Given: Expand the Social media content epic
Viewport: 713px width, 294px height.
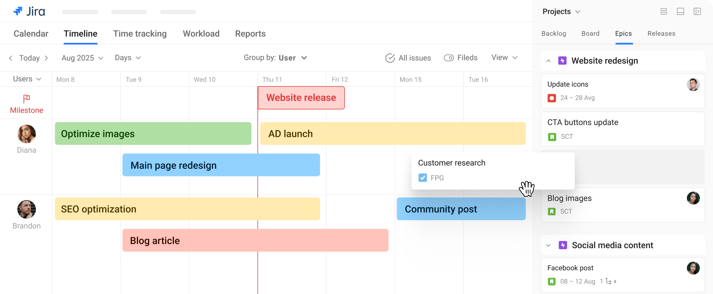Looking at the screenshot, I should click(x=548, y=245).
